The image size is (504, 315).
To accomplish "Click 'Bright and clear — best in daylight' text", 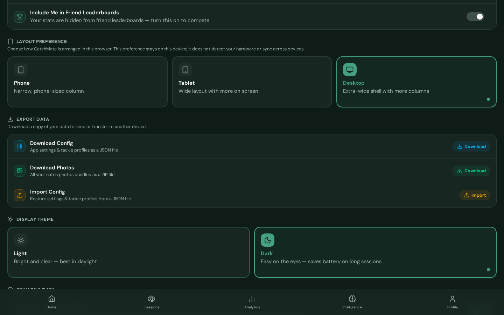I will coord(55,261).
